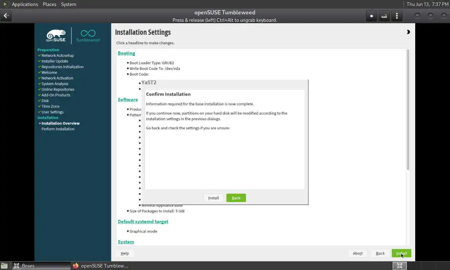This screenshot has height=270, width=450.
Task: Click Confirm Installation heading in dialog
Action: pyautogui.click(x=168, y=94)
